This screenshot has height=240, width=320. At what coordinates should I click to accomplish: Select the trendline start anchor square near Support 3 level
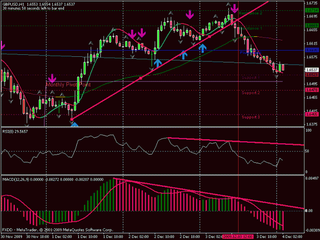[72, 119]
